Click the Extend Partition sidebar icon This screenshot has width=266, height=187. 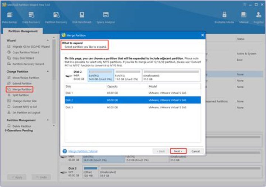point(9,83)
